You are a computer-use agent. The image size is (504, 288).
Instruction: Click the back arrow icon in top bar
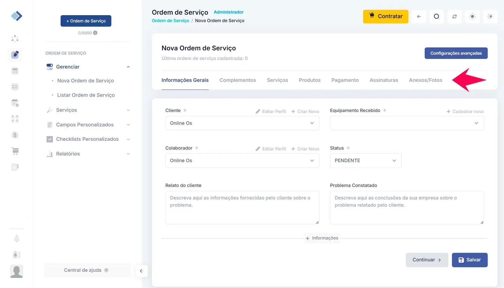point(419,17)
